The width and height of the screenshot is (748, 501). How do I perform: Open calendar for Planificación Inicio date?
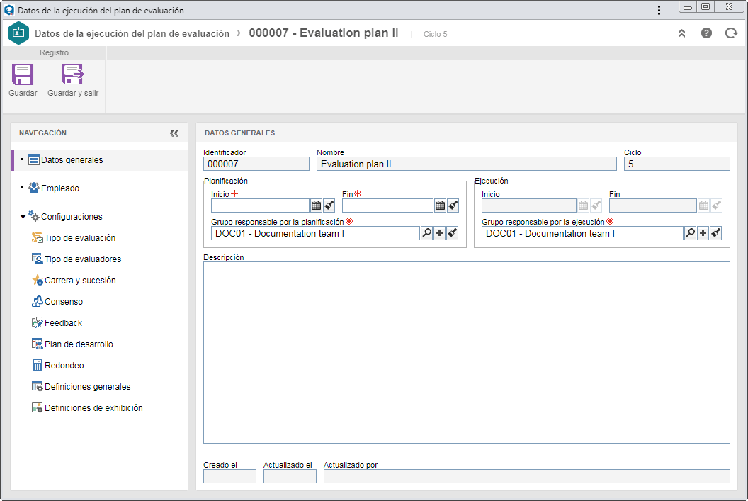click(317, 206)
